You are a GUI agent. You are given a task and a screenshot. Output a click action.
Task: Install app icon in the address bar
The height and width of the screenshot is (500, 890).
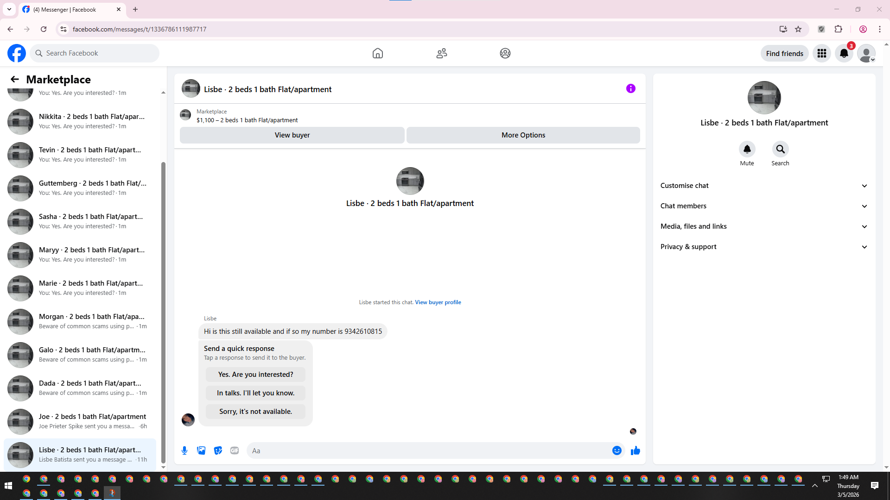(783, 29)
